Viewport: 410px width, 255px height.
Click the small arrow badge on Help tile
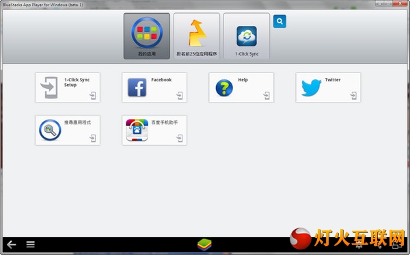coord(266,96)
